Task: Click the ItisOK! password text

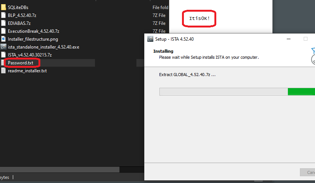Action: click(199, 18)
